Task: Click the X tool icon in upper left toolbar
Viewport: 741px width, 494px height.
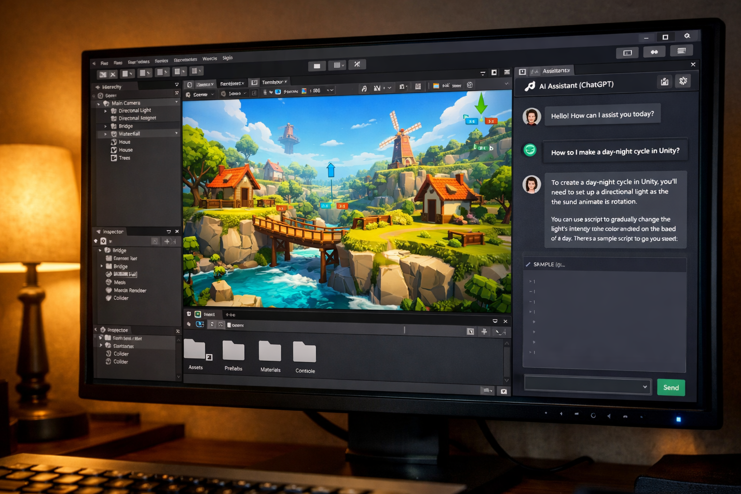Action: (112, 74)
